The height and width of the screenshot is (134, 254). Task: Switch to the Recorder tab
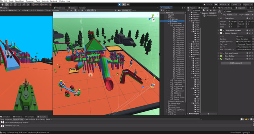pos(82,8)
